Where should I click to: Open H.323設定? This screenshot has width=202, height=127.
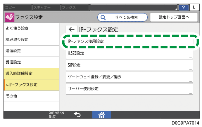pos(129,53)
